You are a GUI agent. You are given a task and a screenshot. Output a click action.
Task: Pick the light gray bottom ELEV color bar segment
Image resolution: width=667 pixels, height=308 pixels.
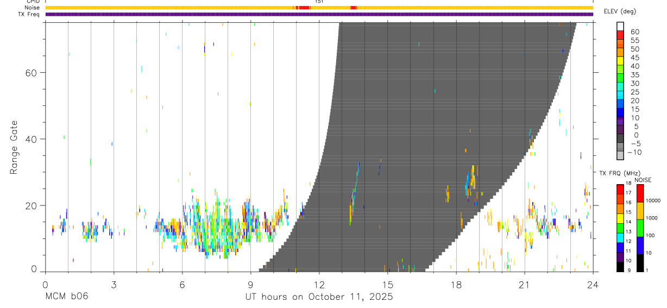tap(620, 155)
